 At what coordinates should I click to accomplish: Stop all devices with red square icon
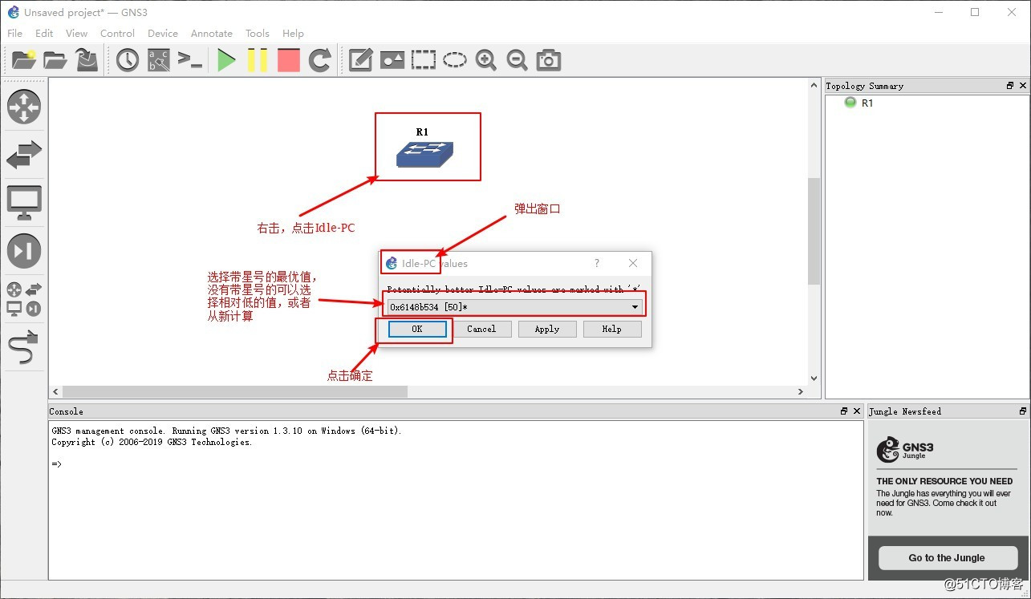(288, 60)
